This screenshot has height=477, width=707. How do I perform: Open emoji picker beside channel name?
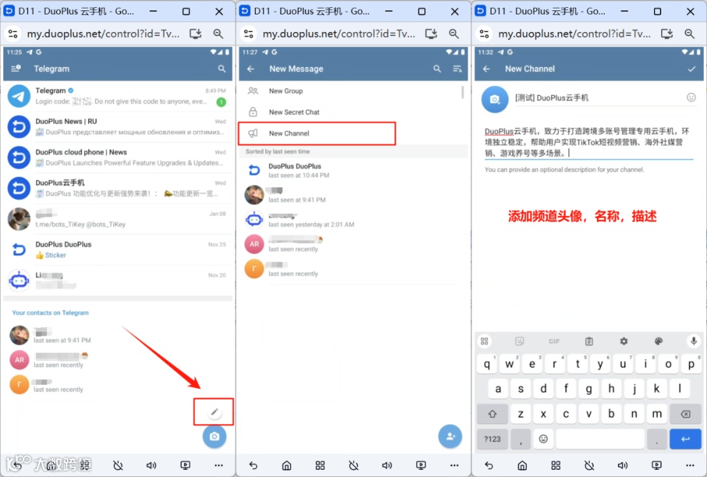tap(691, 97)
